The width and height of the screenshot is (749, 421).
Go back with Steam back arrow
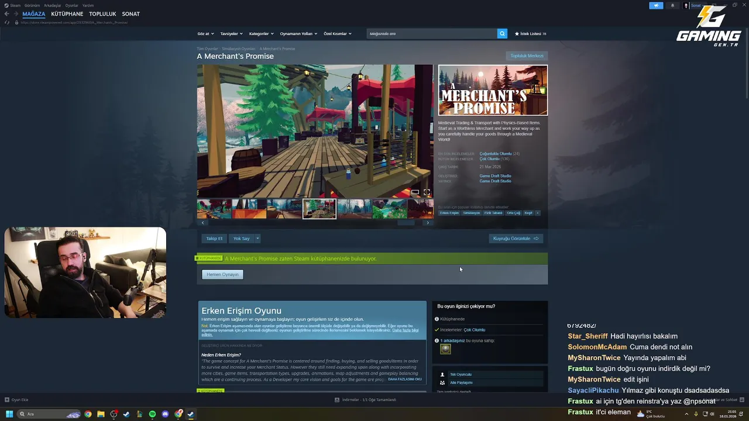[6, 14]
